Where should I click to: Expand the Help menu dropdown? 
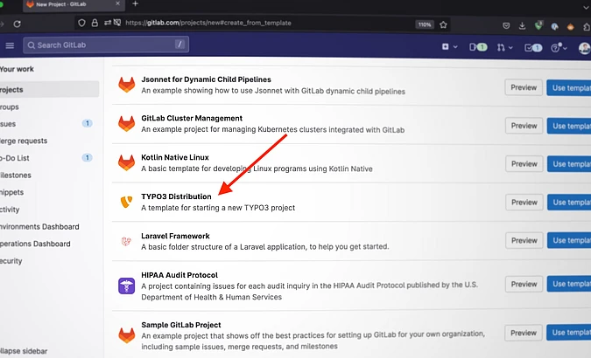click(558, 46)
